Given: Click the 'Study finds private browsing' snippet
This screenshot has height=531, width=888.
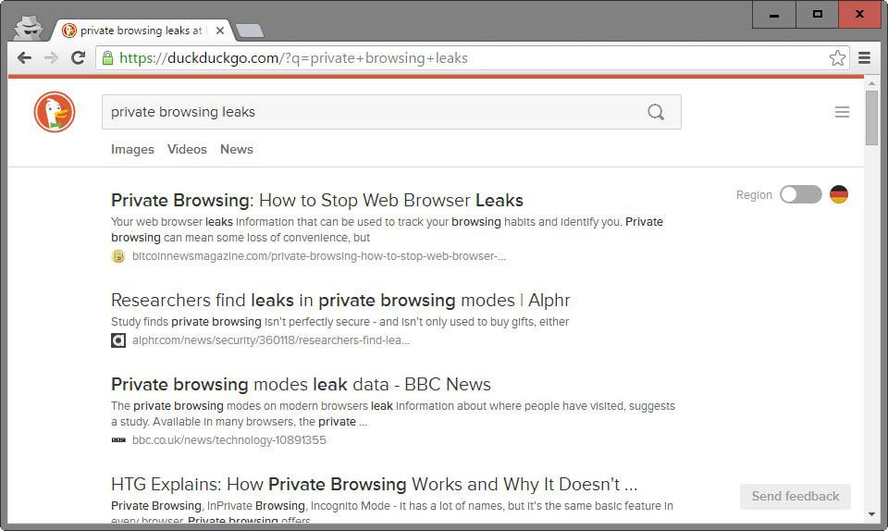Looking at the screenshot, I should click(339, 322).
